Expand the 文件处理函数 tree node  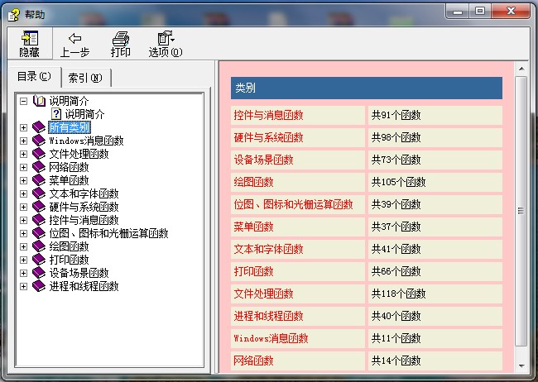click(x=23, y=154)
